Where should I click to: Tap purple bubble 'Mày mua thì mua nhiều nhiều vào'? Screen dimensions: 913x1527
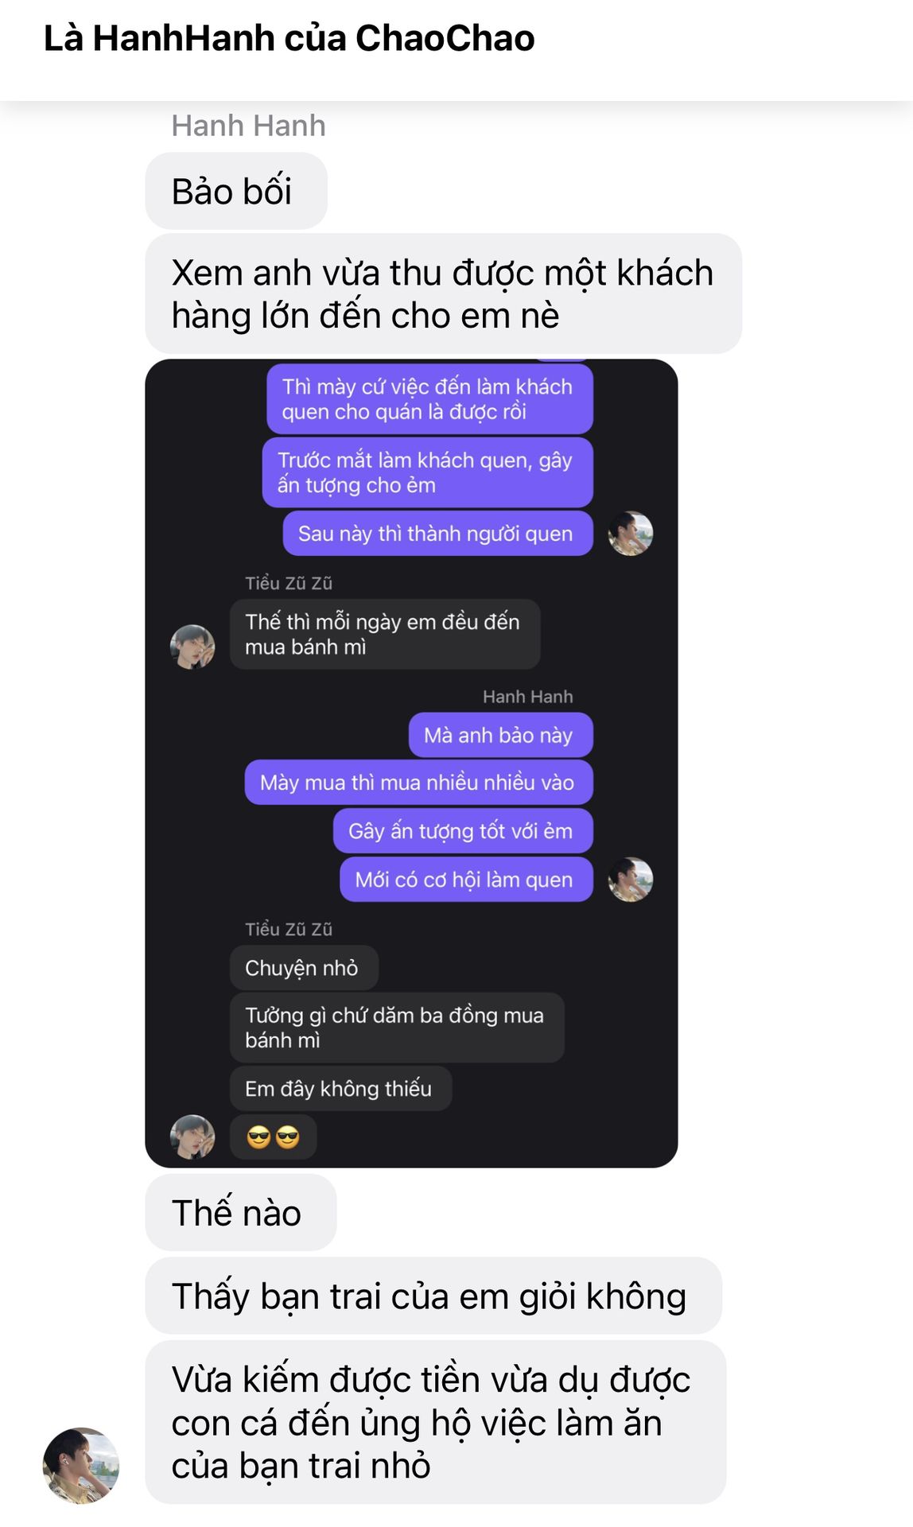(x=419, y=783)
